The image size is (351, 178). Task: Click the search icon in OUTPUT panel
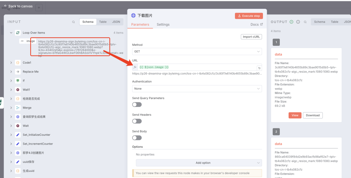(x=305, y=22)
